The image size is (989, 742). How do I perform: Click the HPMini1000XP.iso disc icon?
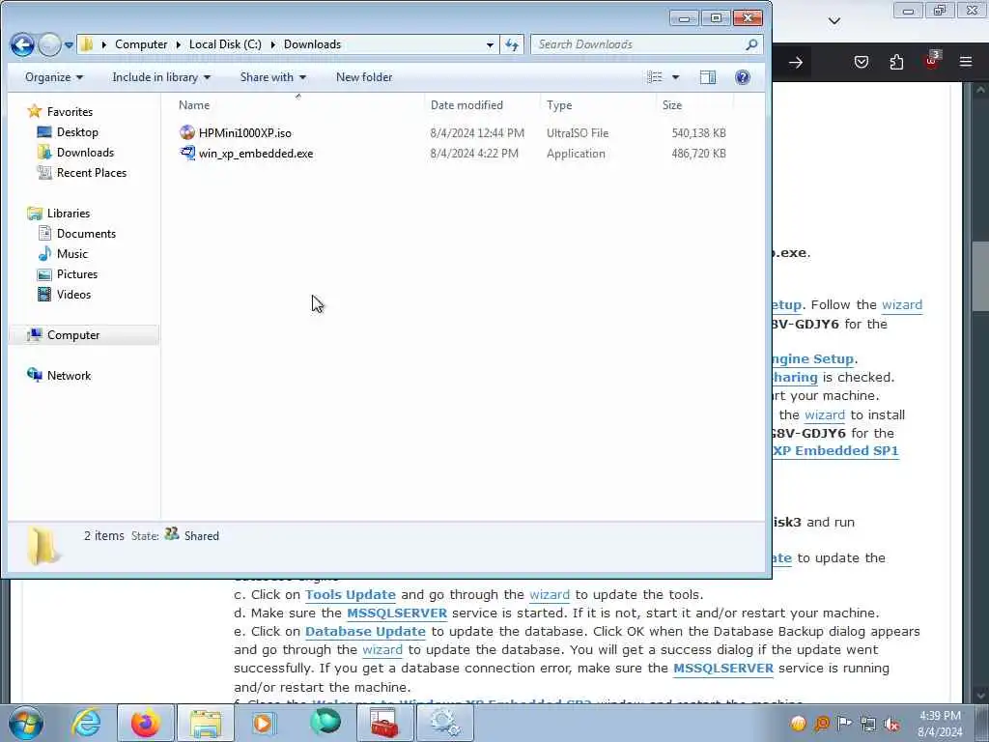[x=187, y=132]
